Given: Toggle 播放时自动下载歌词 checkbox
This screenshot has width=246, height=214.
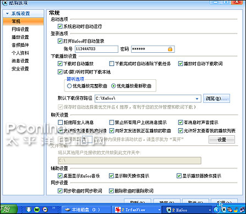Looking at the screenshot, I should pyautogui.click(x=181, y=64).
